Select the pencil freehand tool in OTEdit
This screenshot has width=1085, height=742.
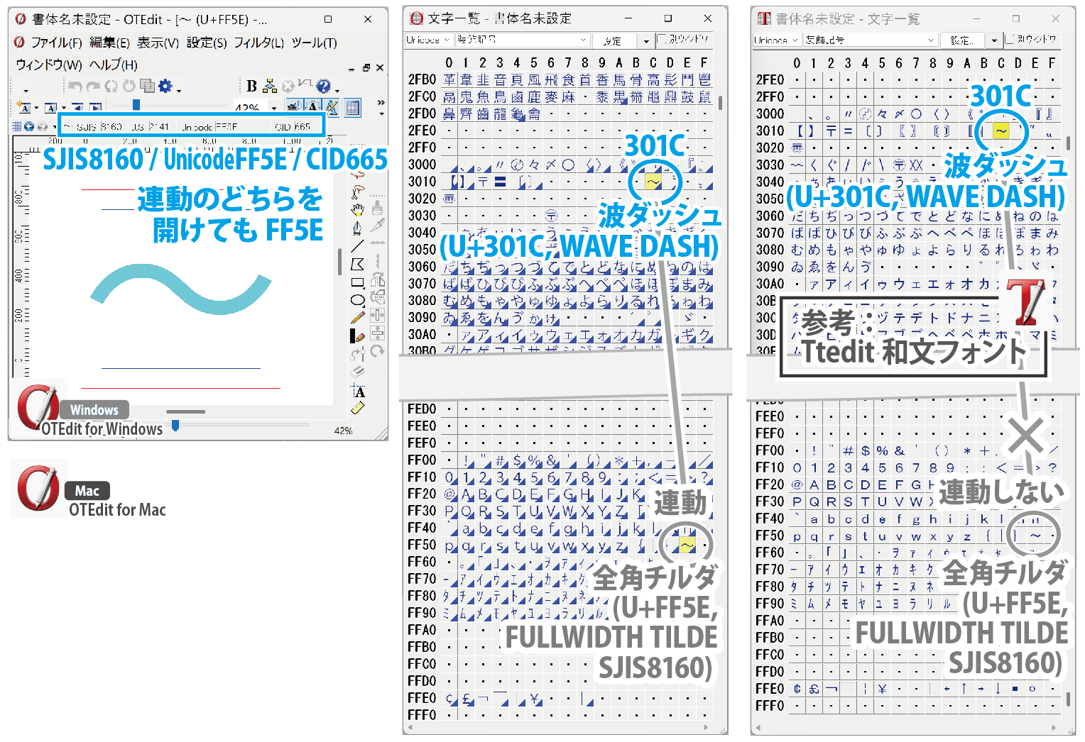pos(357,318)
